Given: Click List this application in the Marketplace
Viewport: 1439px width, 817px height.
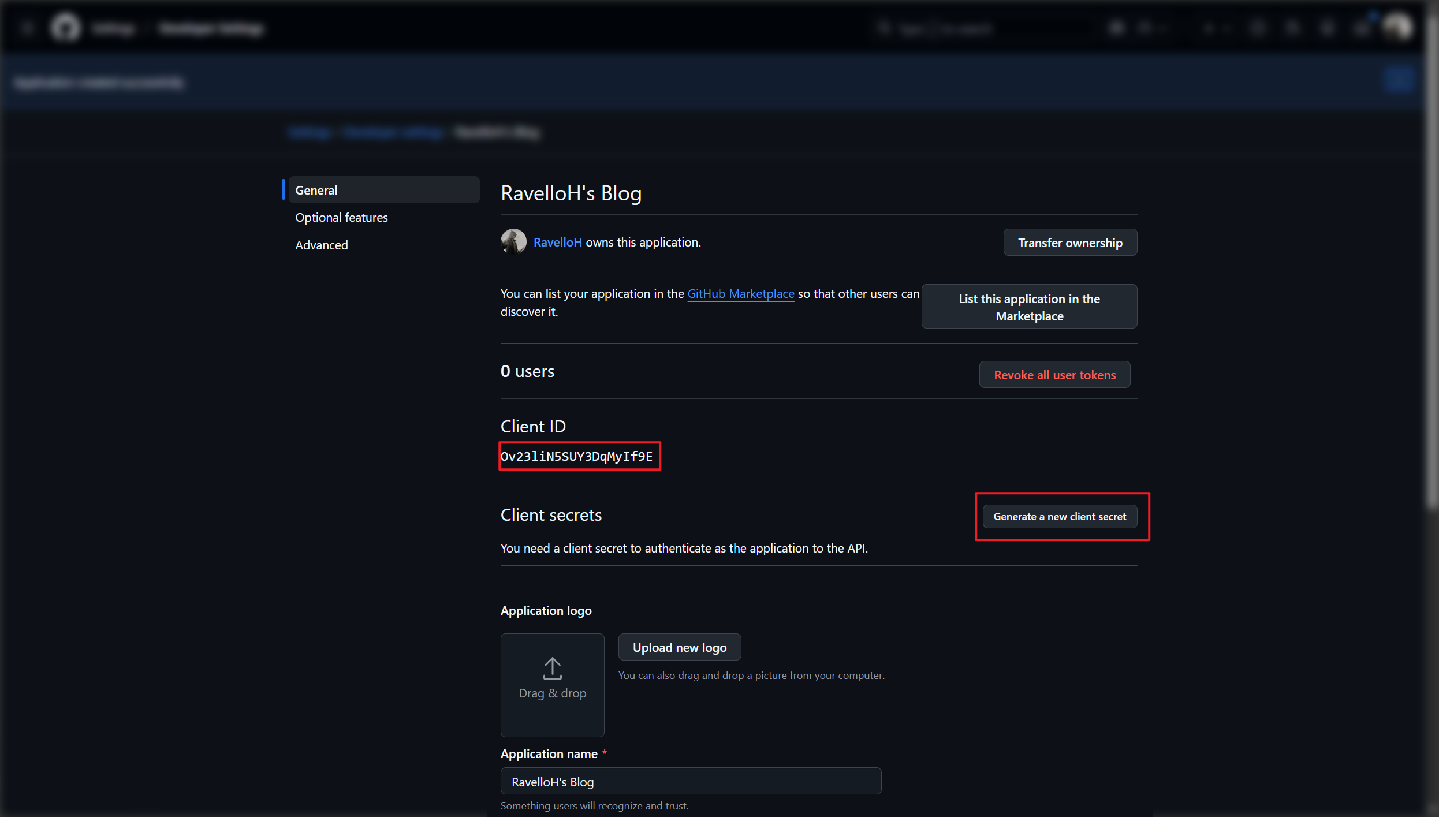Looking at the screenshot, I should (x=1029, y=307).
